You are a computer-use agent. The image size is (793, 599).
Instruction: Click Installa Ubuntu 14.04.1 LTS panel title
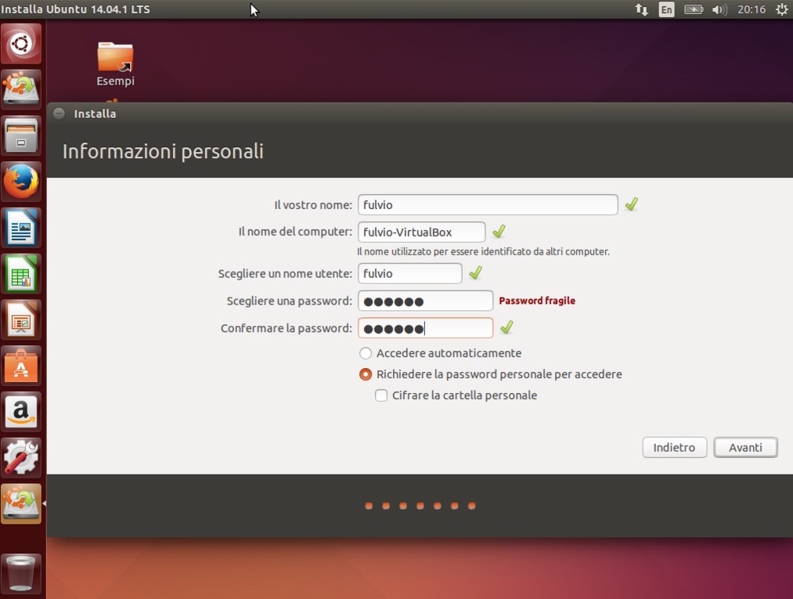point(75,9)
